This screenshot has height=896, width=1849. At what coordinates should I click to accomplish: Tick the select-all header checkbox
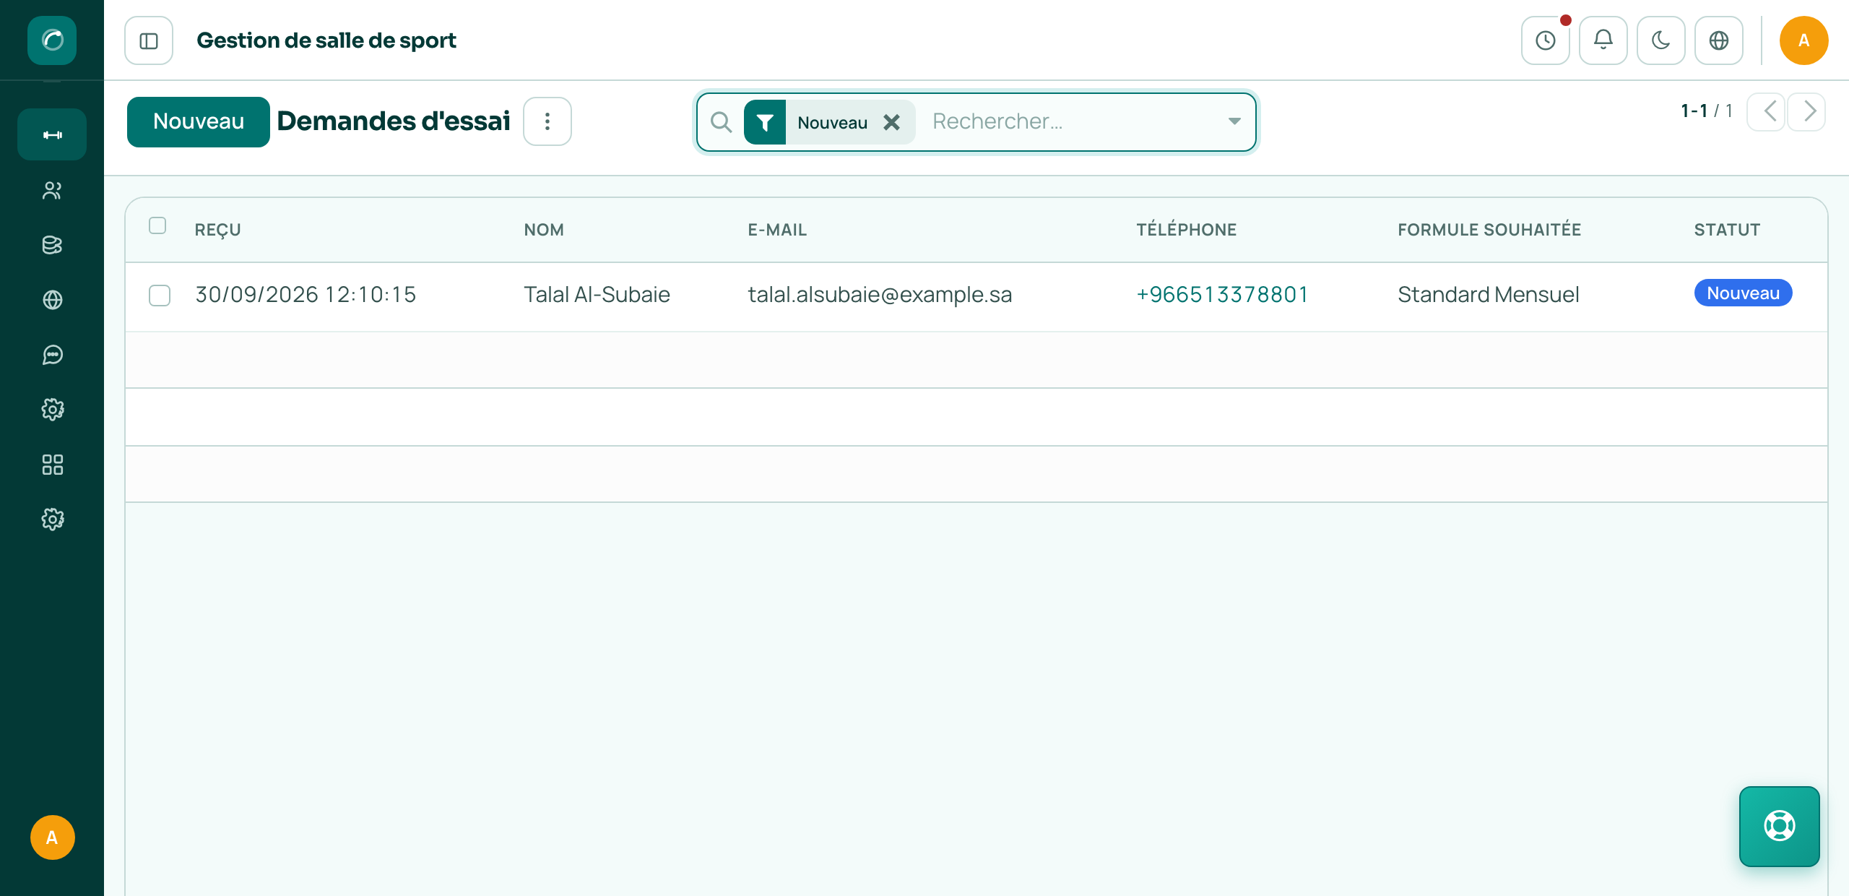pos(157,225)
